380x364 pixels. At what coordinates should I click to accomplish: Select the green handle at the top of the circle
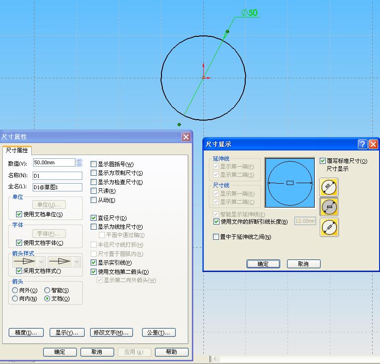(x=227, y=31)
